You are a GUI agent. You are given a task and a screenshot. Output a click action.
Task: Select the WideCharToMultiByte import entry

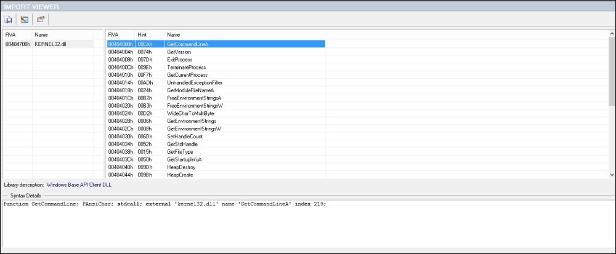click(190, 113)
